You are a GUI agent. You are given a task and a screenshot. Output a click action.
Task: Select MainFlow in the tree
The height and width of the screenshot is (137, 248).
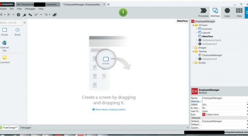207,36
